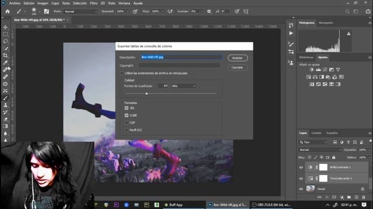Add Vibrance triangle adjustment icon
The width and height of the screenshot is (373, 209).
[x=338, y=70]
